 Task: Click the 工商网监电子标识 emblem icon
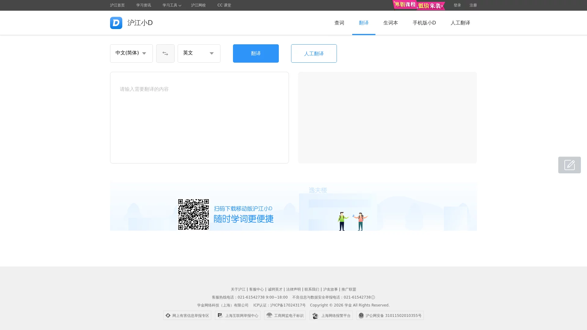(269, 315)
